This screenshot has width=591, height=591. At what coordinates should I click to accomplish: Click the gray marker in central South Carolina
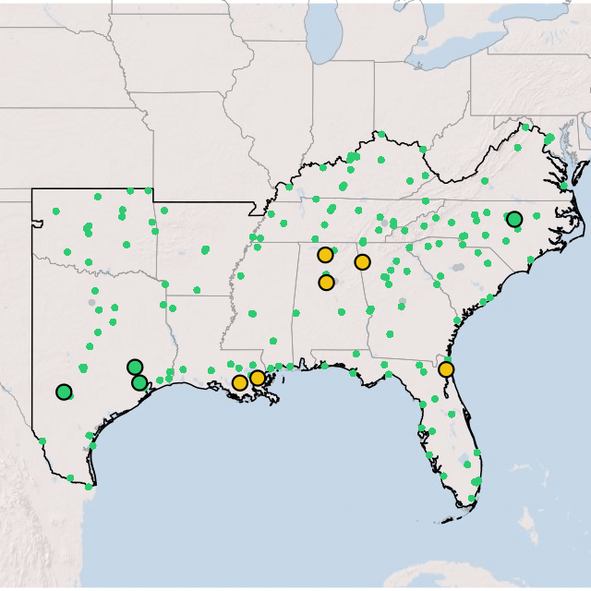point(458,267)
